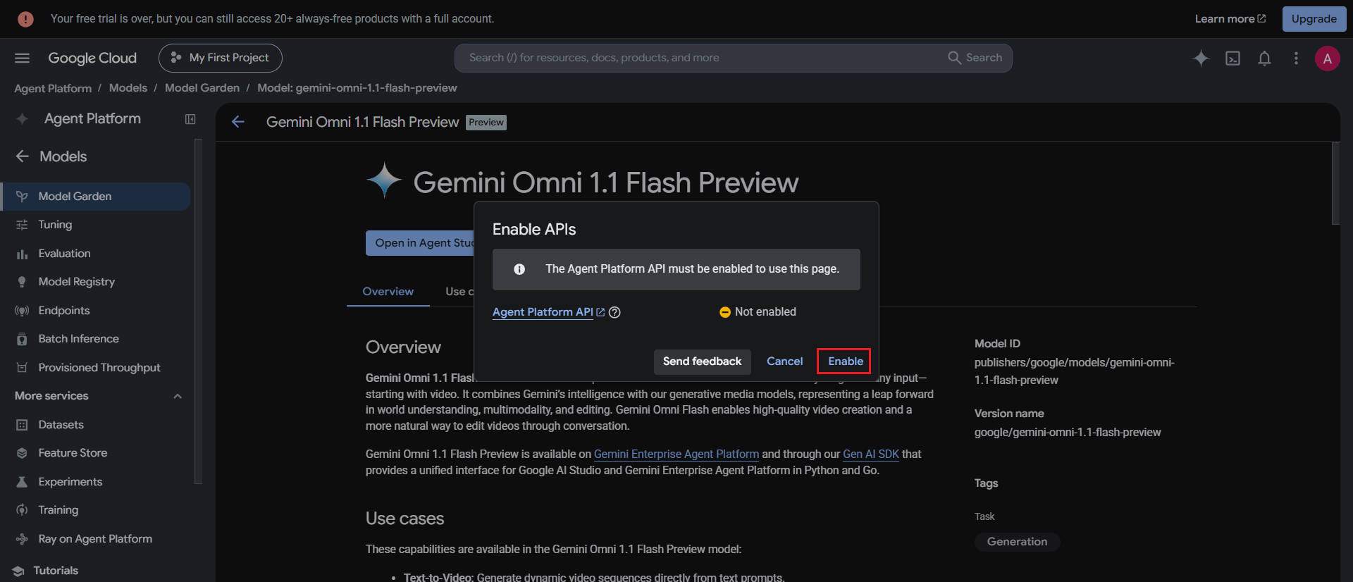Open the My First Project selector

pyautogui.click(x=221, y=58)
